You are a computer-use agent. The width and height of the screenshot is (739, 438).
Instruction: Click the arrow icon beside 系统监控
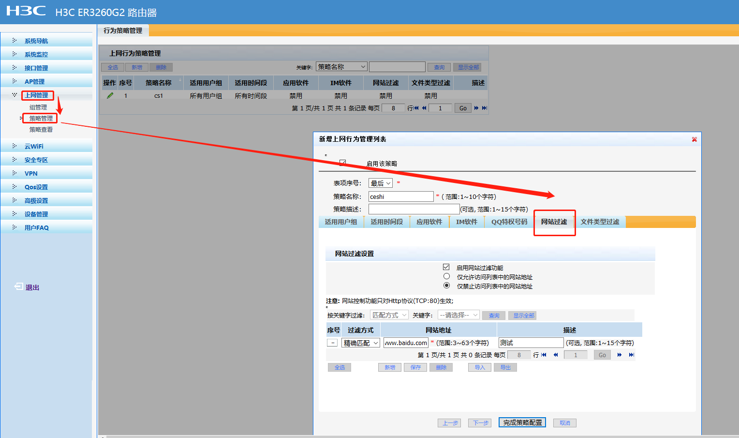pos(15,54)
